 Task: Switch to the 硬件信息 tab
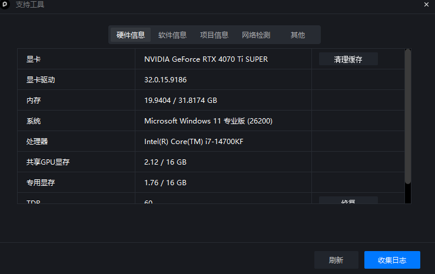pyautogui.click(x=131, y=35)
